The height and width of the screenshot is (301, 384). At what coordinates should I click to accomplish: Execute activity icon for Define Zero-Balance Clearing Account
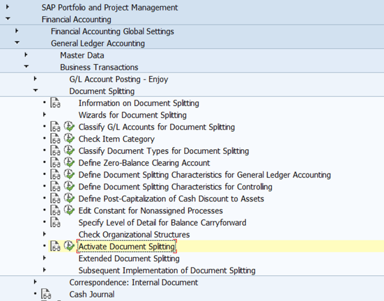[70, 163]
